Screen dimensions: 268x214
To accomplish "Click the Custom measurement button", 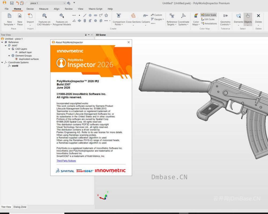I will [x=157, y=15].
